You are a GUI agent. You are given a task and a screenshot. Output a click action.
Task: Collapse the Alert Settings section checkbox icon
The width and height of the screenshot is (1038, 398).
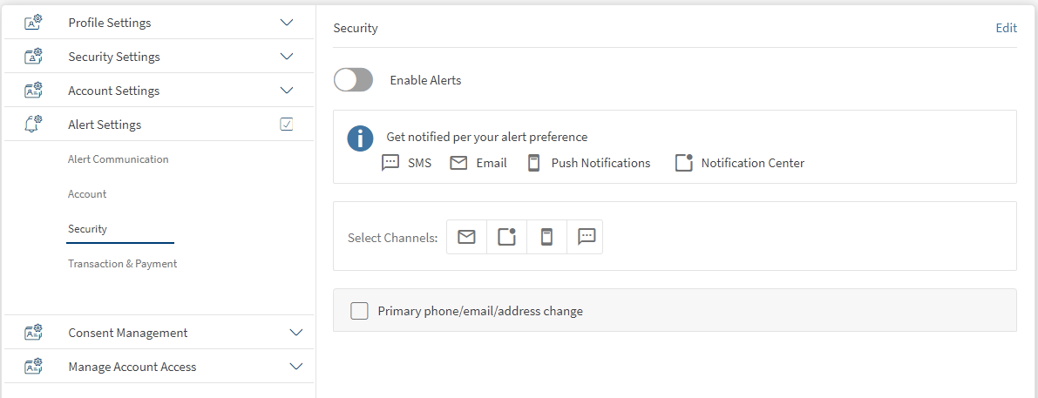pos(286,125)
